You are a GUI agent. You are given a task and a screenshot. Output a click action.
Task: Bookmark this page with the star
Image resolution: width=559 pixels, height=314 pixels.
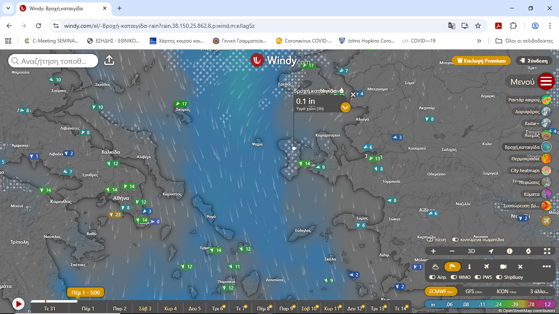pyautogui.click(x=478, y=26)
